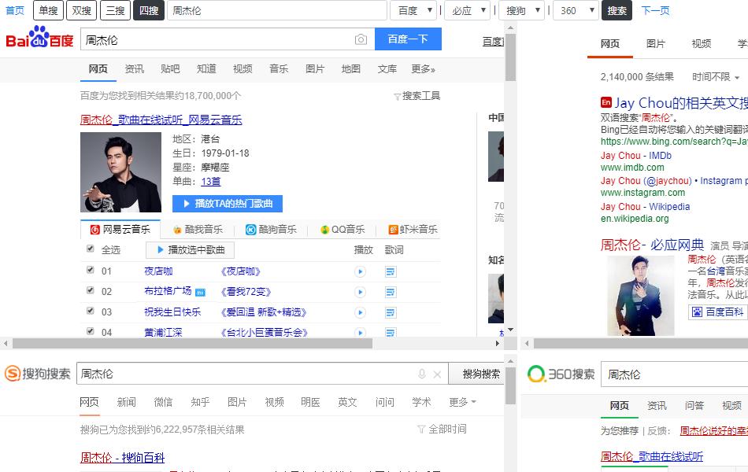Open Baidu image search camera icon
This screenshot has height=472, width=748.
point(361,39)
